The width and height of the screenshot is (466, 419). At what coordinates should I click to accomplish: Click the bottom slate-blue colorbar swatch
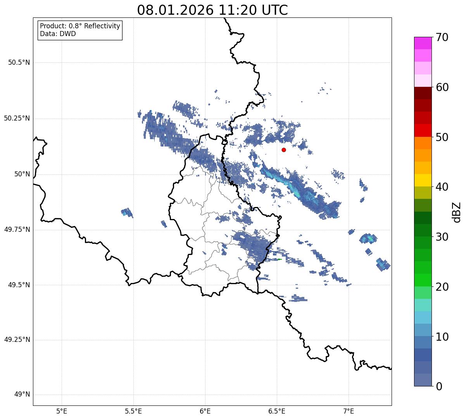[x=423, y=380]
